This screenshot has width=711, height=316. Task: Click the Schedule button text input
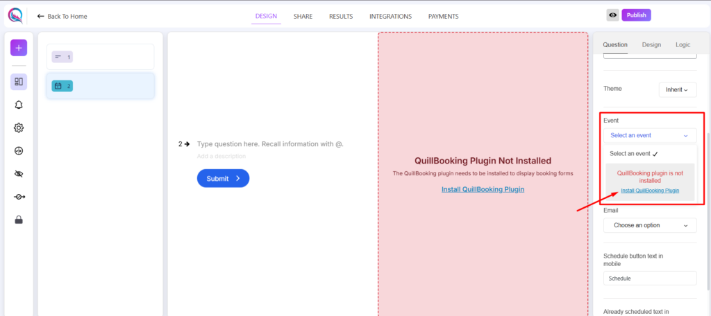(x=650, y=279)
